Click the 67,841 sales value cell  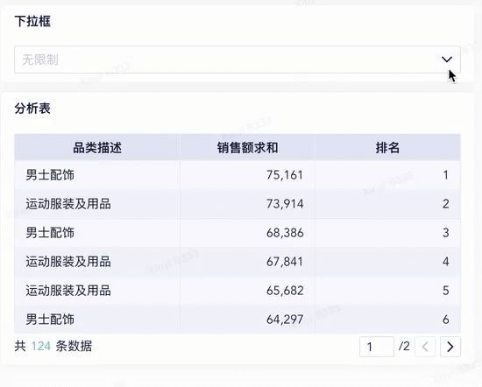coord(247,262)
